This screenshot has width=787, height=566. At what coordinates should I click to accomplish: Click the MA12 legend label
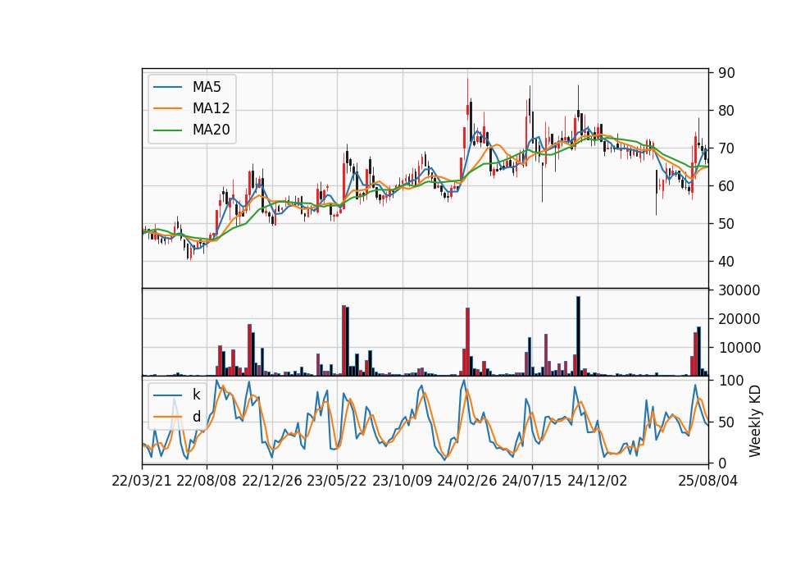click(211, 108)
